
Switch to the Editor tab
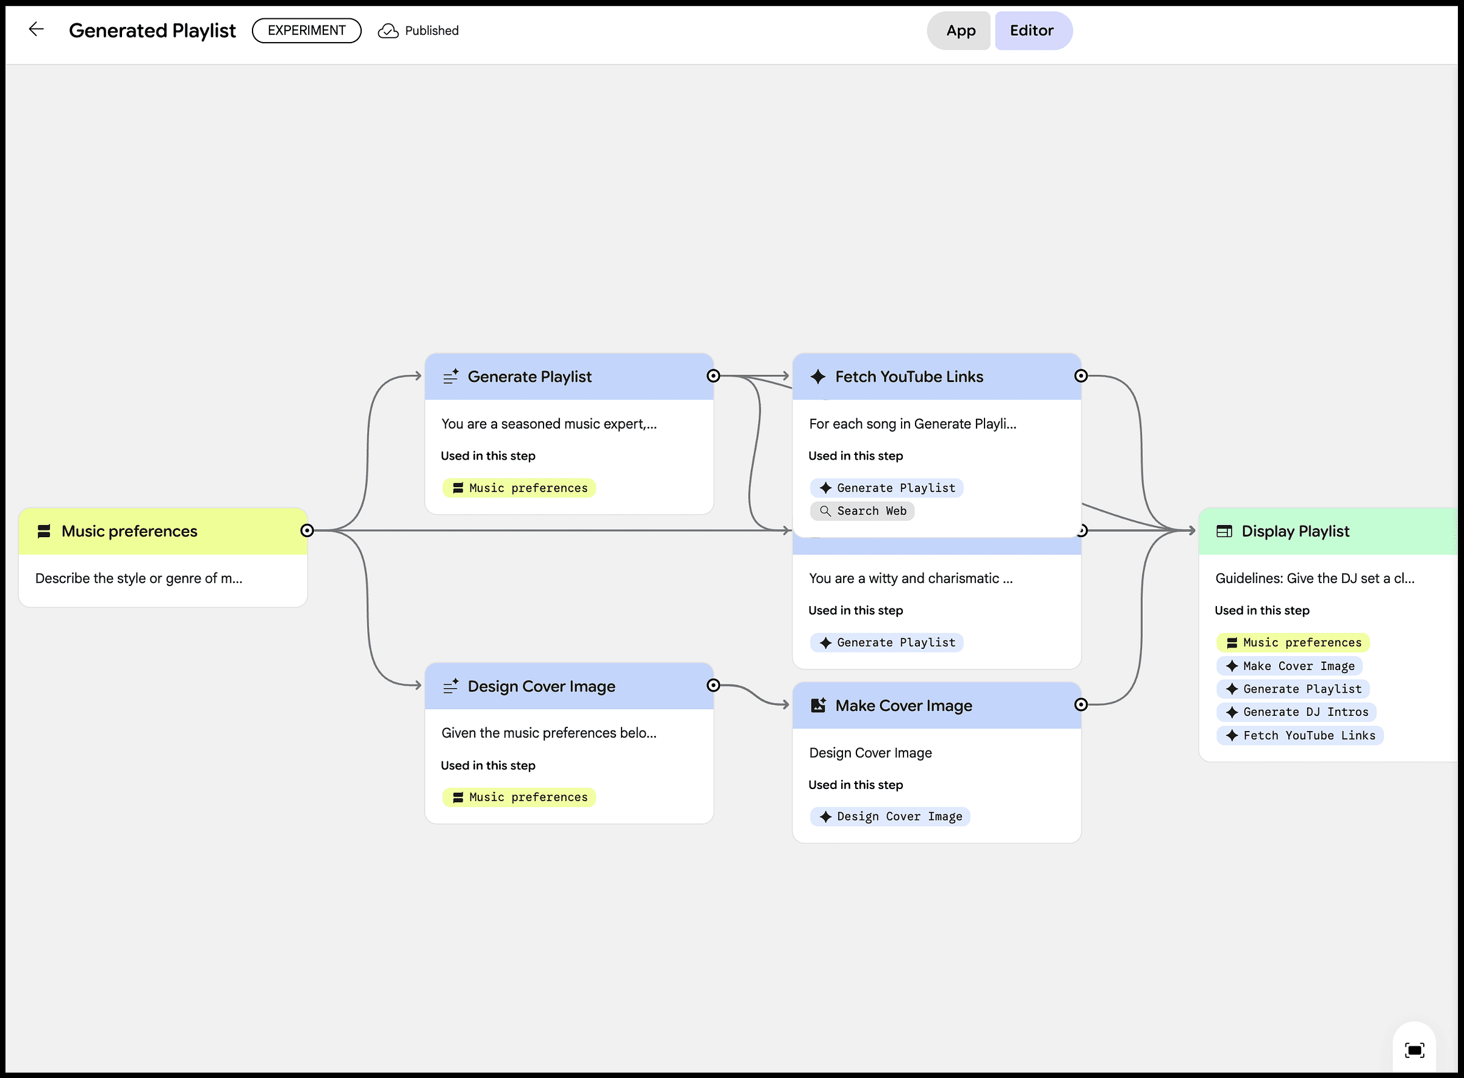point(1032,30)
